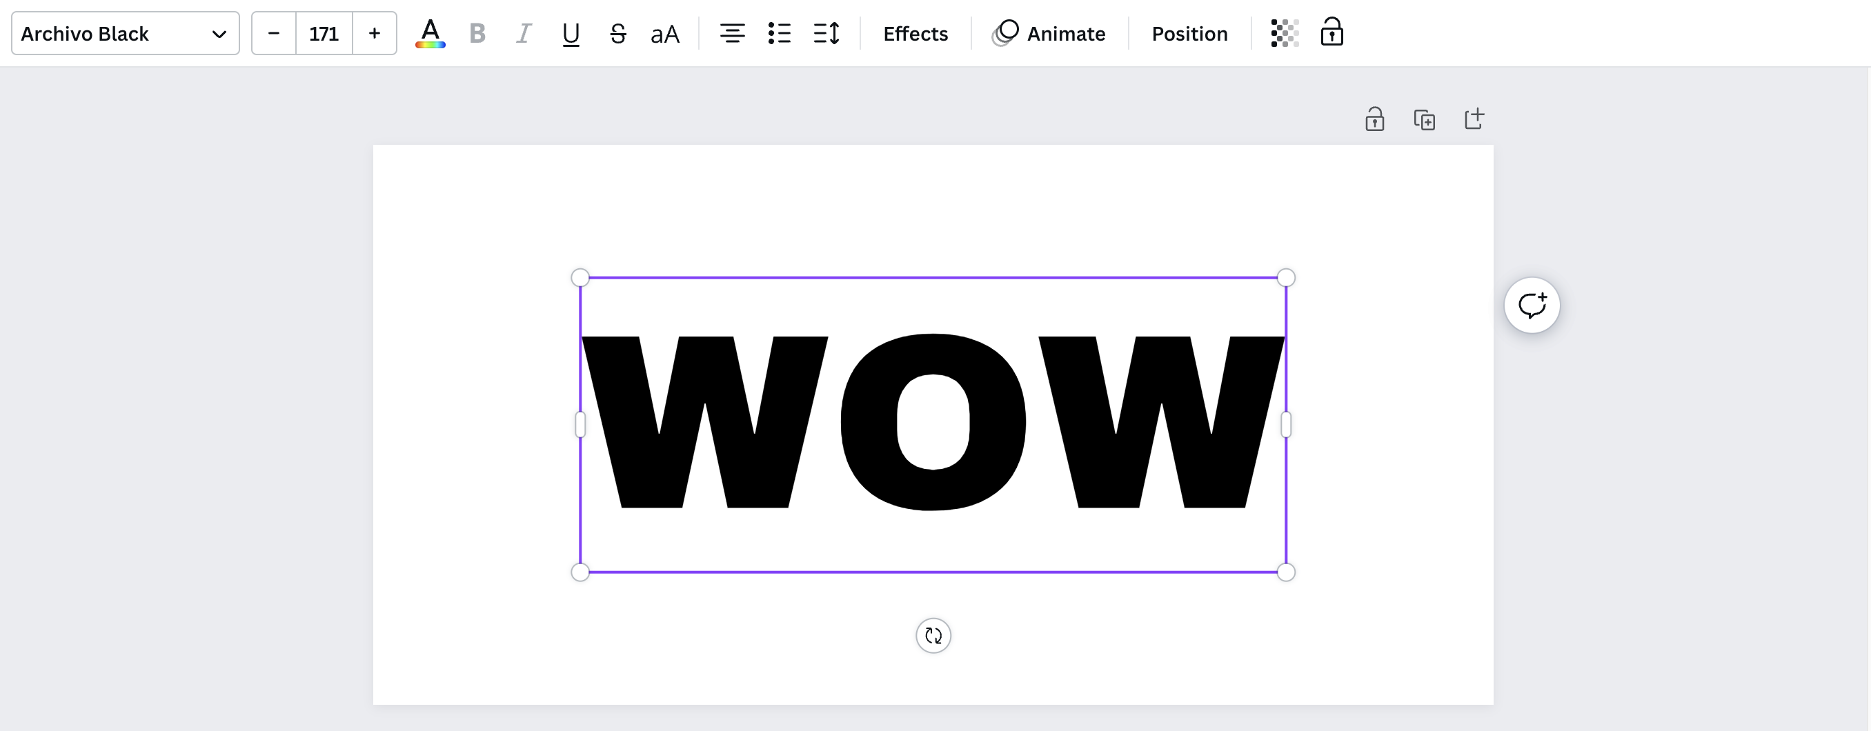Lock the selected text element
Image resolution: width=1871 pixels, height=731 pixels.
point(1332,32)
